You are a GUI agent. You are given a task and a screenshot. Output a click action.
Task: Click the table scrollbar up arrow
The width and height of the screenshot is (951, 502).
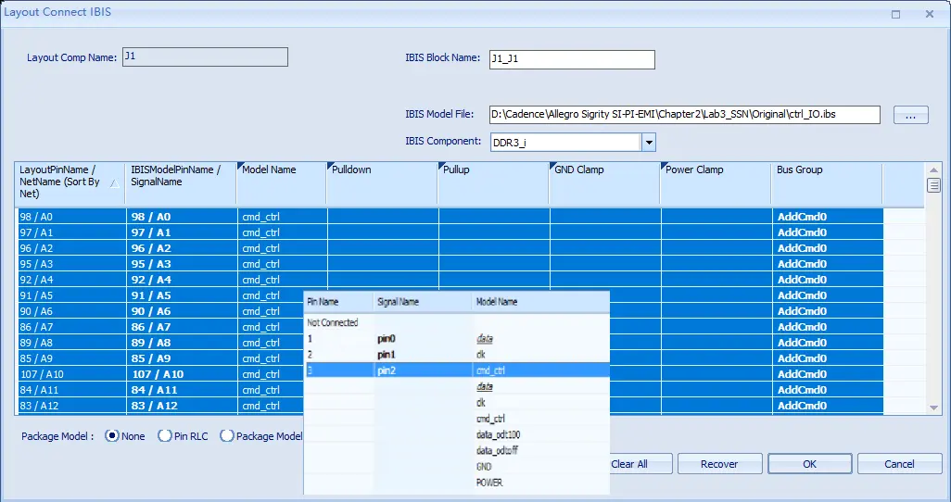933,169
